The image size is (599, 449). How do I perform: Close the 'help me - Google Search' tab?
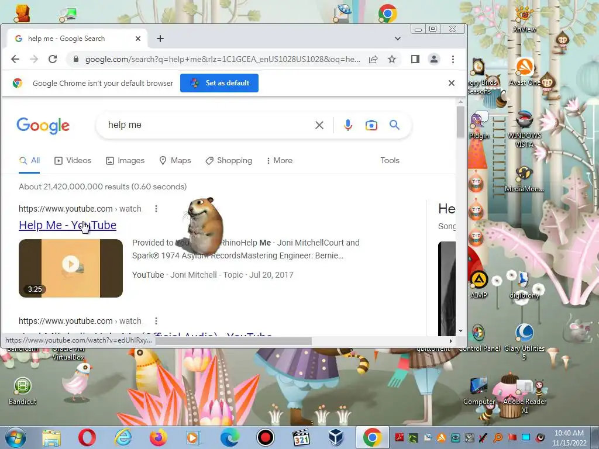click(x=138, y=39)
